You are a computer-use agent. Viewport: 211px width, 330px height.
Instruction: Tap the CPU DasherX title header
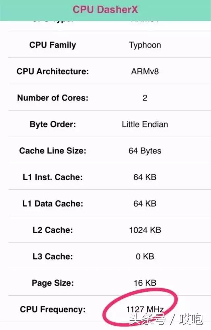pyautogui.click(x=105, y=10)
